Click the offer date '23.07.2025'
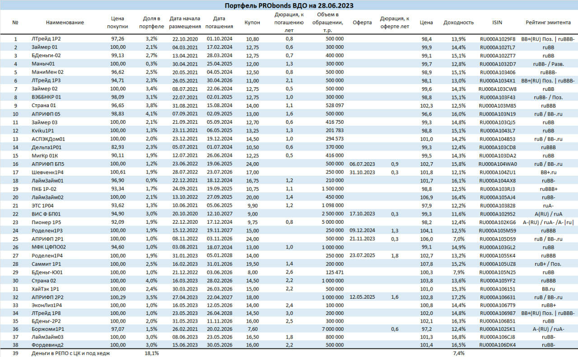Screen dimensions: 578x357 tap(362, 255)
